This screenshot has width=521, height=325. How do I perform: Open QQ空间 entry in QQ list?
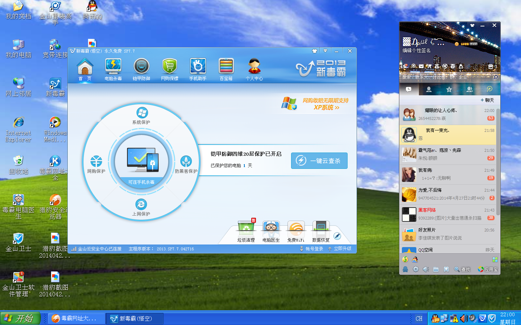click(x=448, y=250)
